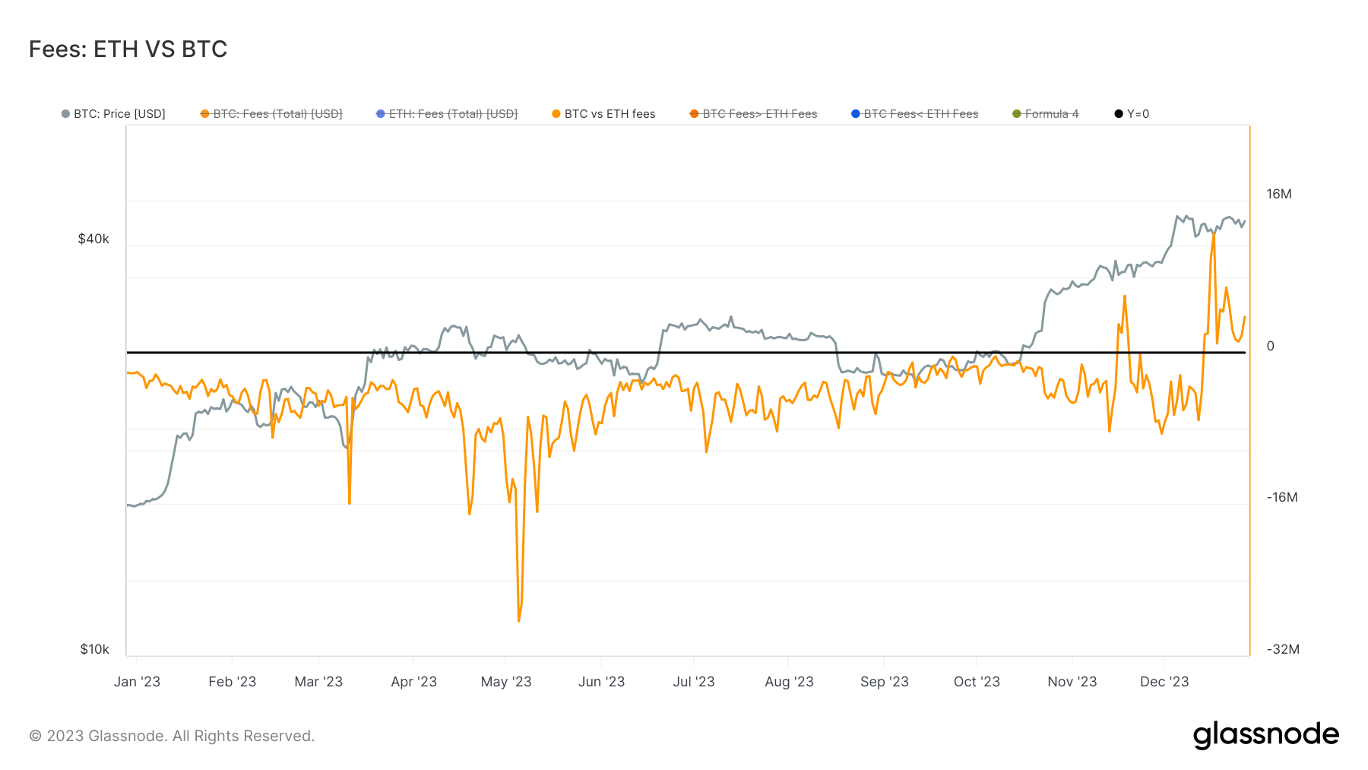The height and width of the screenshot is (770, 1368).
Task: Click the blue ETH Fees (Total) legend dot
Action: [379, 113]
